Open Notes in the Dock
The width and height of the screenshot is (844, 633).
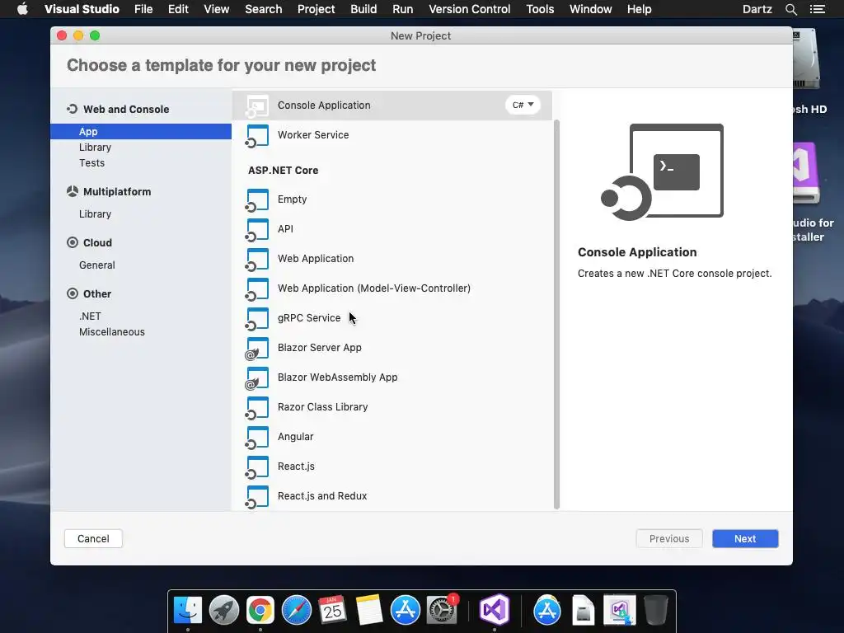coord(368,610)
